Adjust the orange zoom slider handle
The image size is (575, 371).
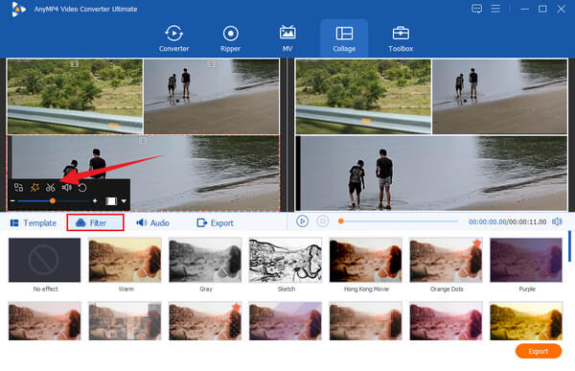point(53,201)
